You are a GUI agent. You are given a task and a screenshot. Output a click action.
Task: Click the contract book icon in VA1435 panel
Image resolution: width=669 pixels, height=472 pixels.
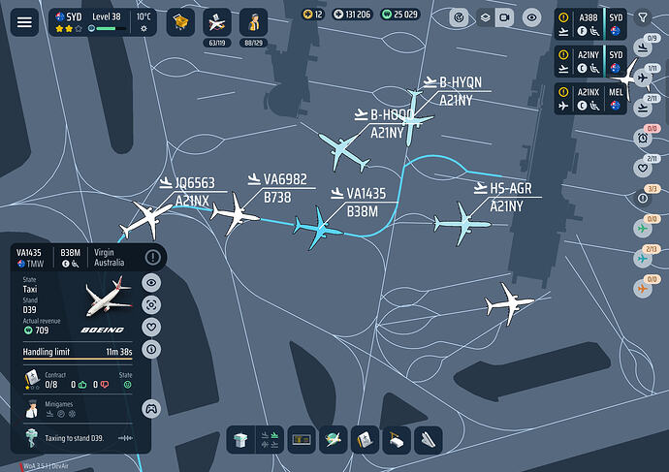32,379
